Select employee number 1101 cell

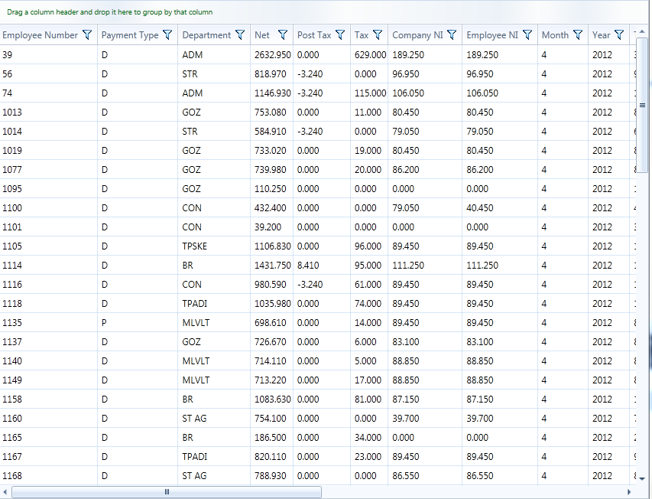click(49, 227)
